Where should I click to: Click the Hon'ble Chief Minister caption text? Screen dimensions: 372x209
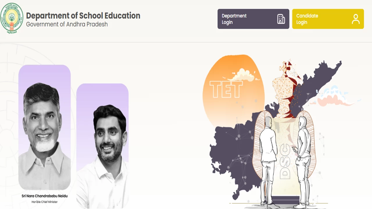click(x=44, y=202)
